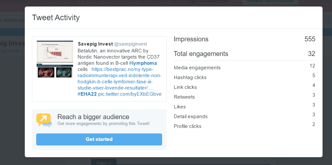Click the #EHA22 hashtag

pyautogui.click(x=87, y=94)
